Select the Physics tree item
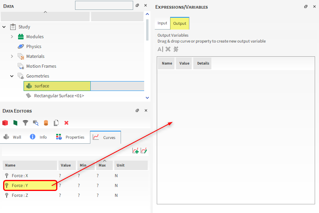This screenshot has width=319, height=213. [34, 46]
